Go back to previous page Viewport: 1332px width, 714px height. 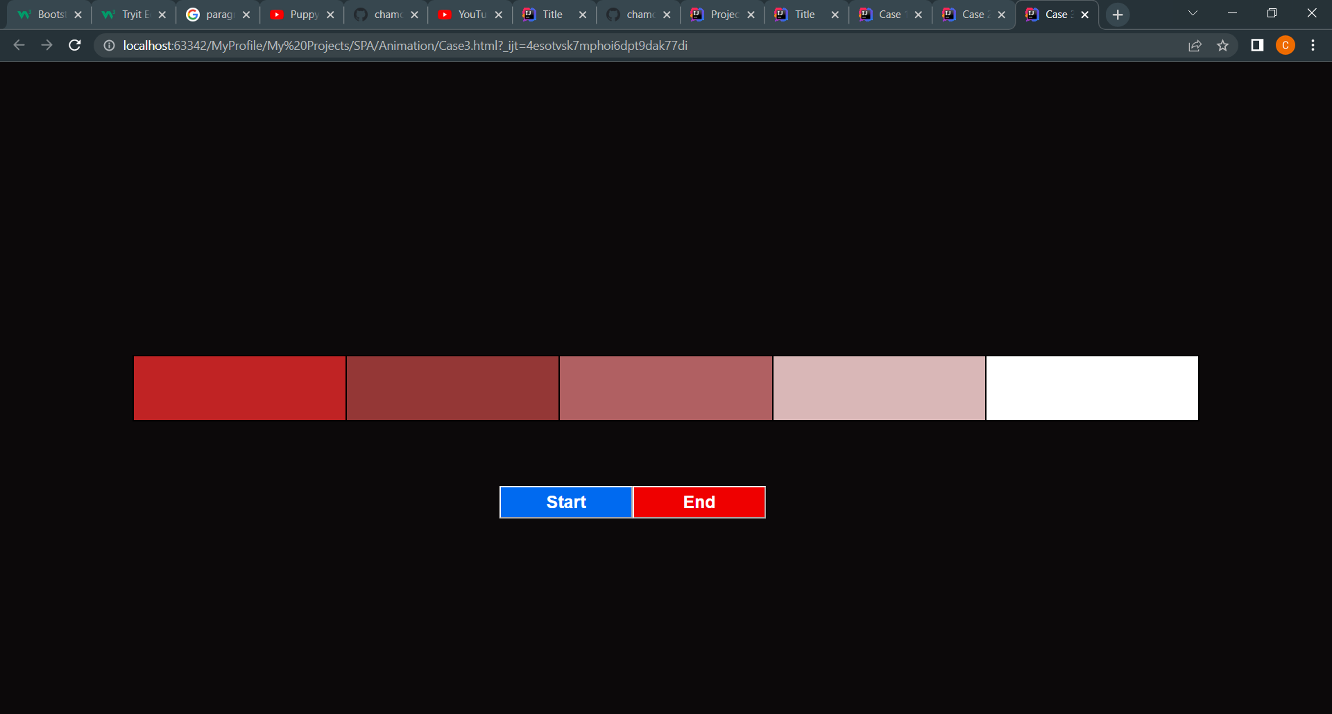point(19,45)
